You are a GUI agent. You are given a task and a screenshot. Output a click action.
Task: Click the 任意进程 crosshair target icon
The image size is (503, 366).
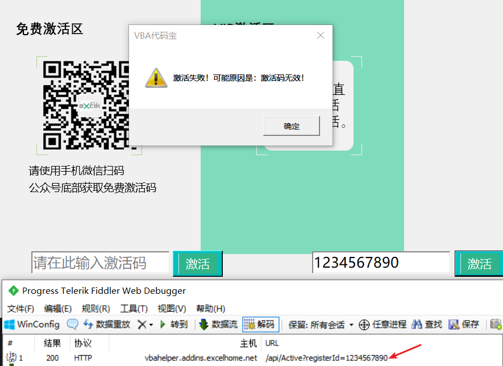(364, 325)
